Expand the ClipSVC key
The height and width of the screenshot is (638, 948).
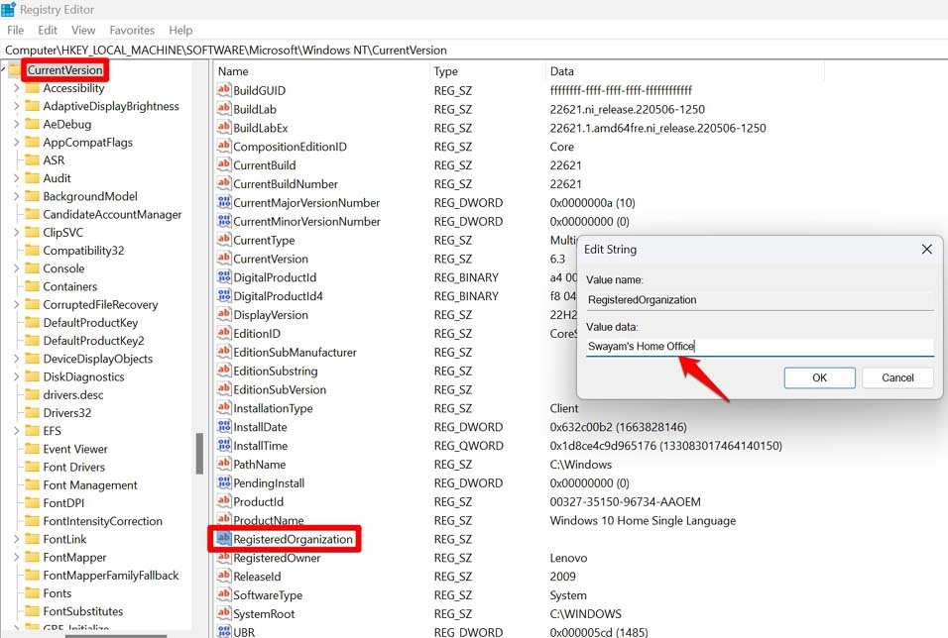[16, 233]
